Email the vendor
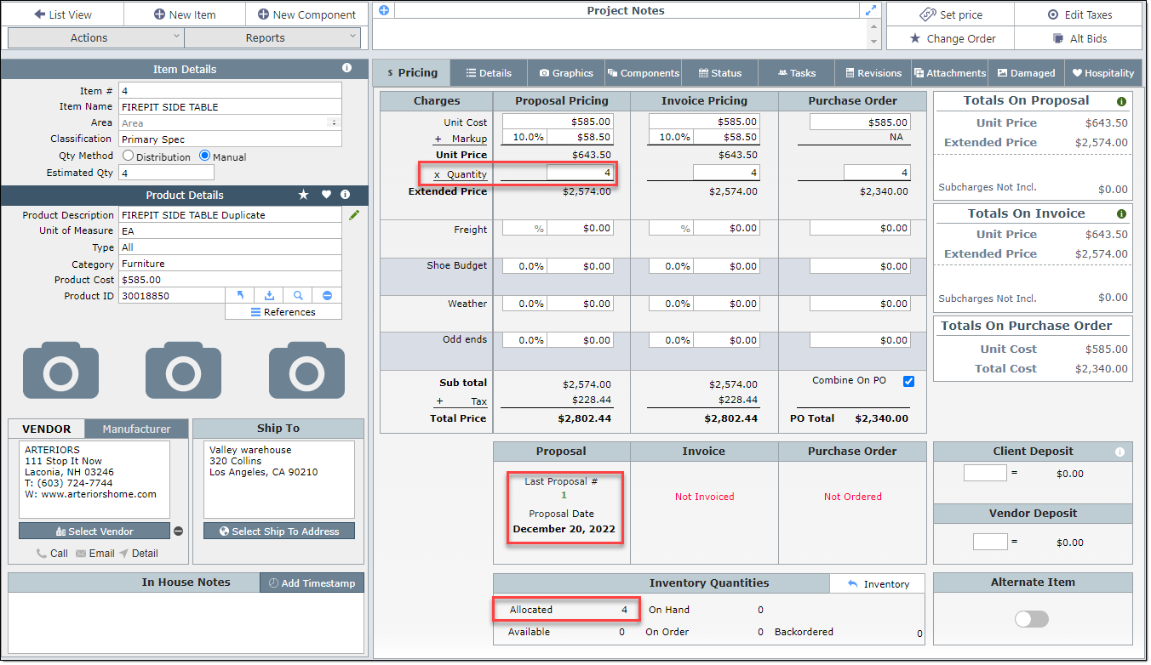This screenshot has width=1151, height=665. 94,553
